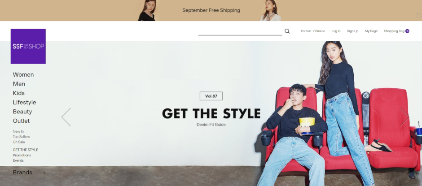Viewport: 422px width, 186px height.
Task: Show previous banner slide arrow
Action: tap(66, 117)
